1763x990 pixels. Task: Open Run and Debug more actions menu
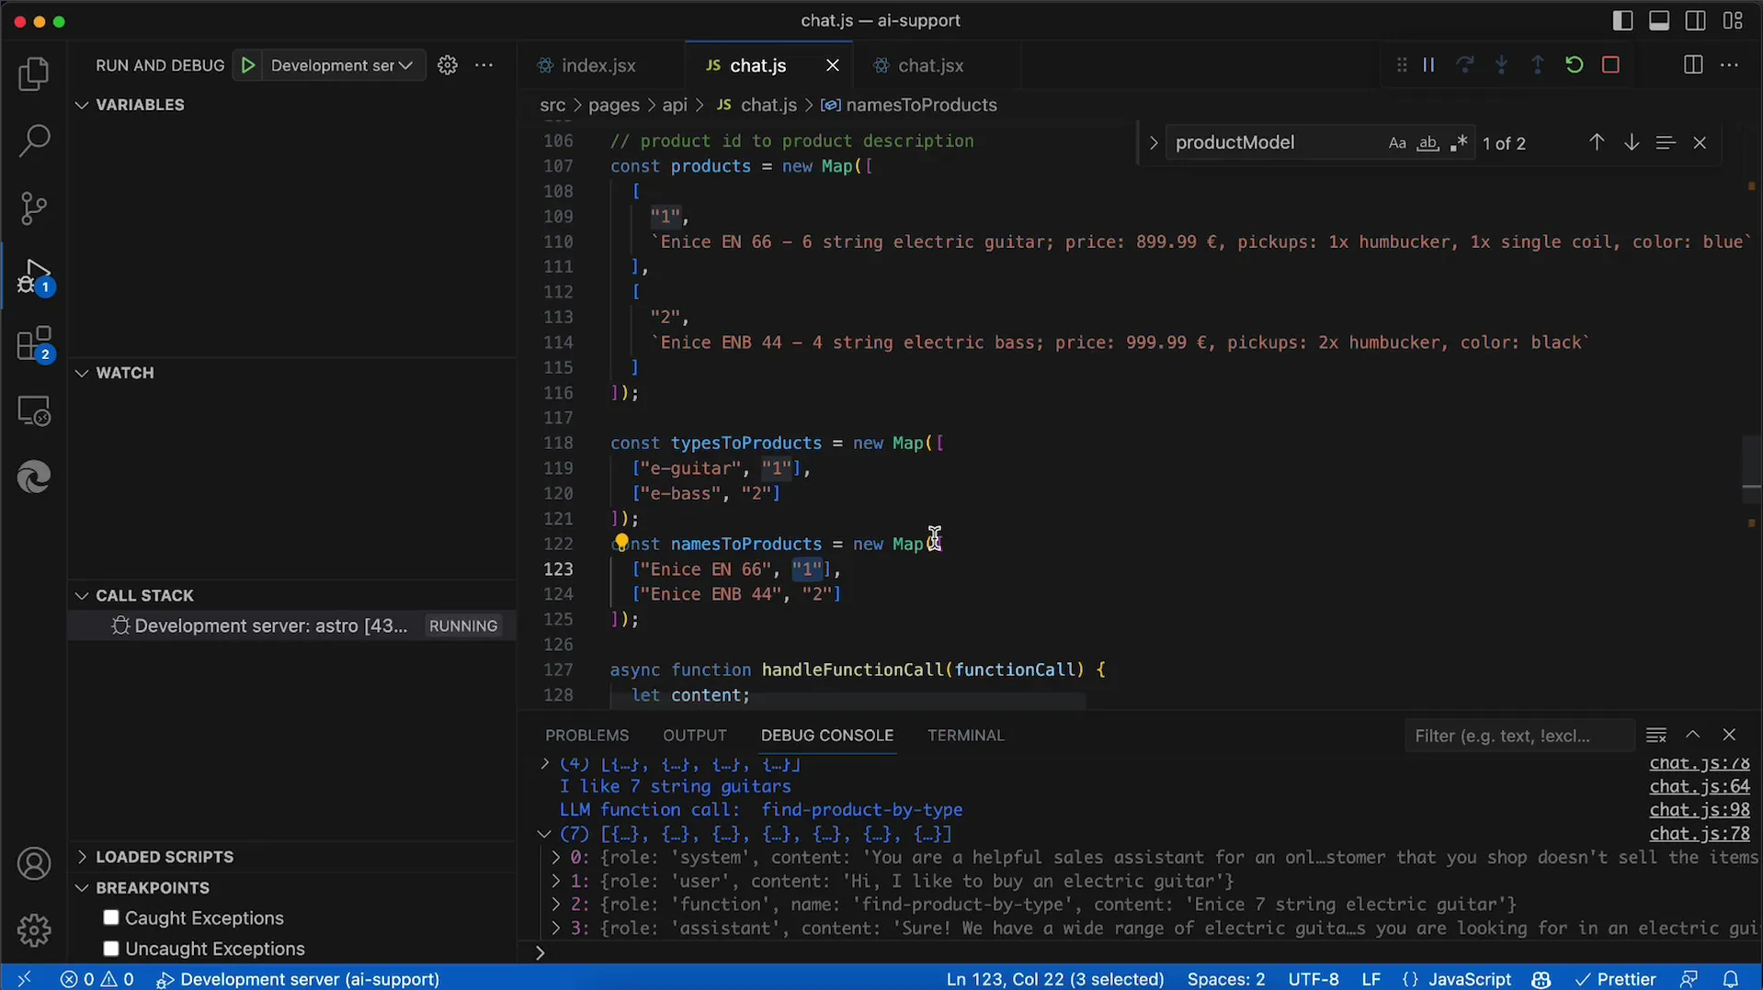tap(483, 65)
